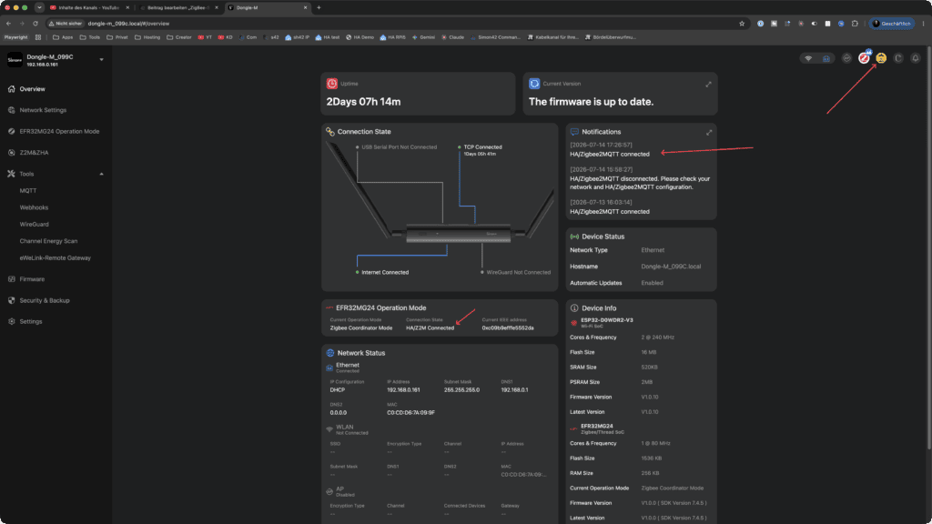
Task: Go to Z2M&ZHA page
Action: coord(34,153)
